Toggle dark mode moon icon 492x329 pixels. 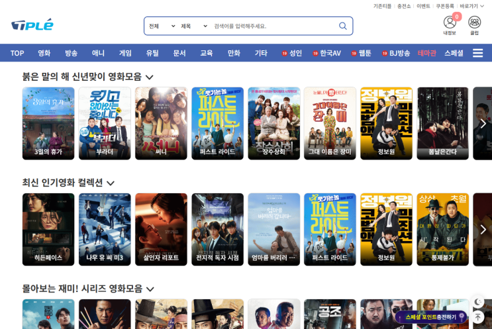point(477,302)
